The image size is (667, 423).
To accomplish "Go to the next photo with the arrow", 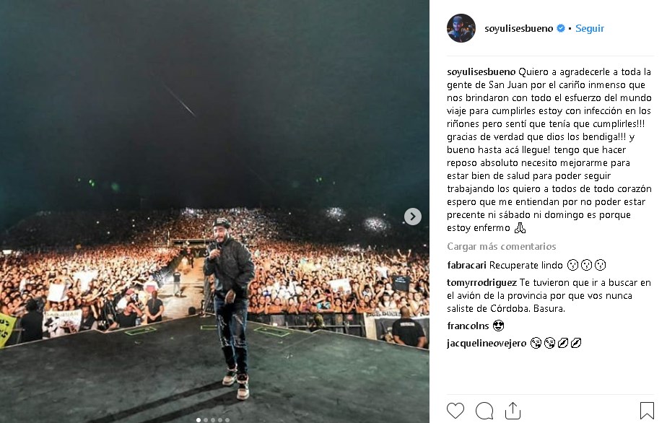I will point(413,217).
